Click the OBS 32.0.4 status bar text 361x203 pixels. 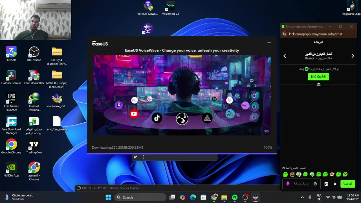point(111,188)
